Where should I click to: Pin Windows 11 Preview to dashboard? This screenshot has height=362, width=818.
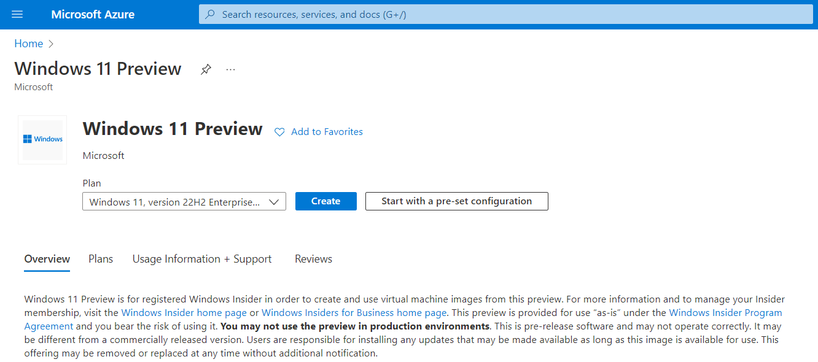pos(206,69)
